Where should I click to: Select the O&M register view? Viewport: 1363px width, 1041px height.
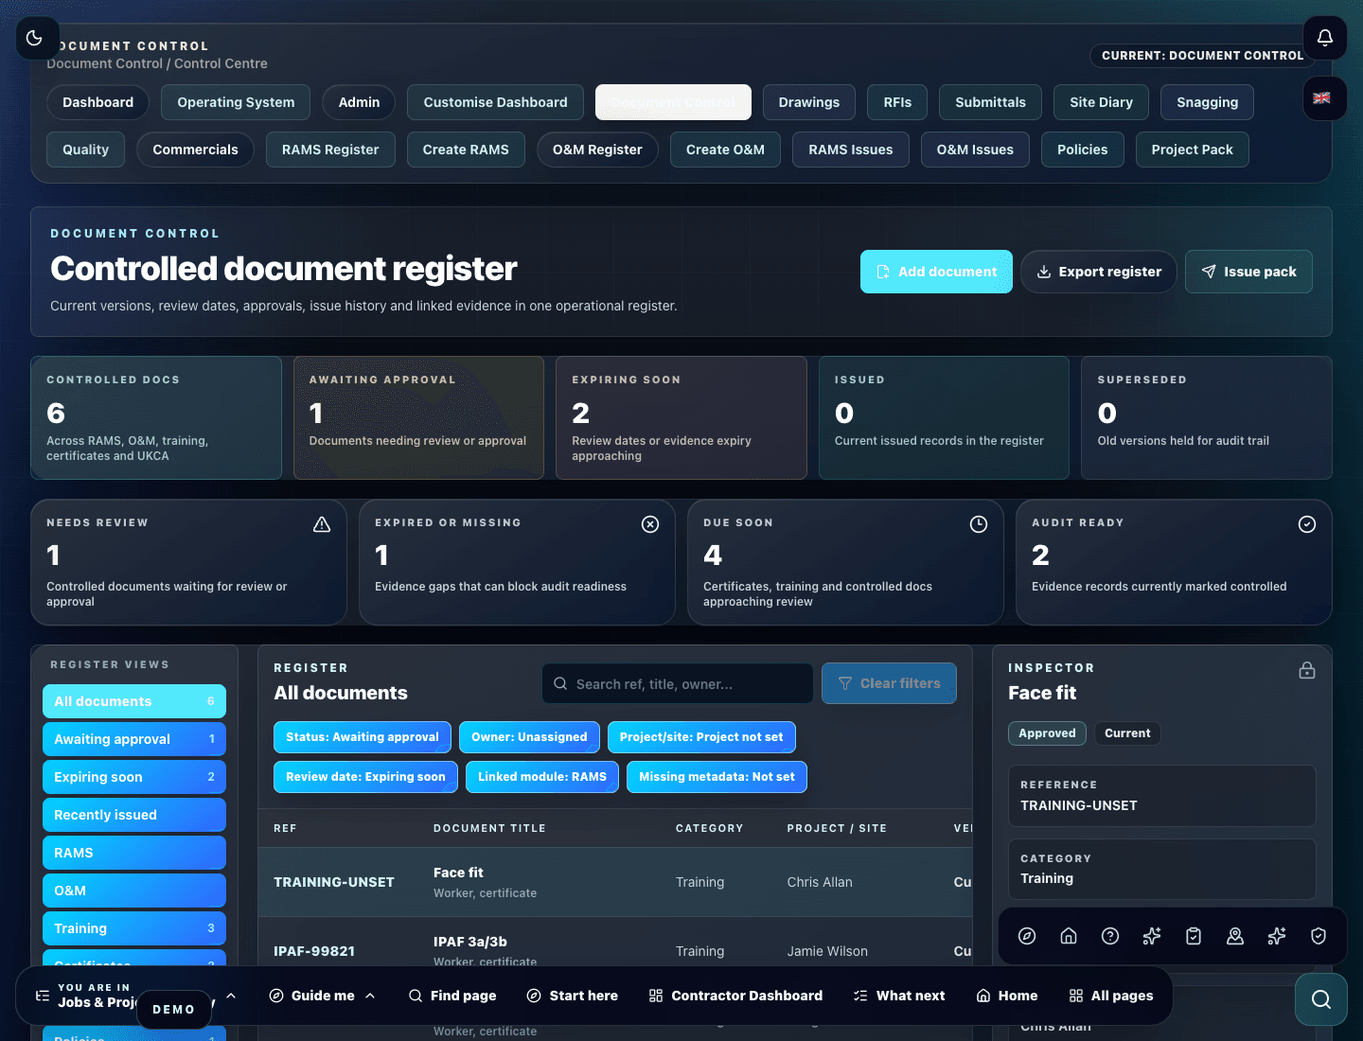click(134, 891)
